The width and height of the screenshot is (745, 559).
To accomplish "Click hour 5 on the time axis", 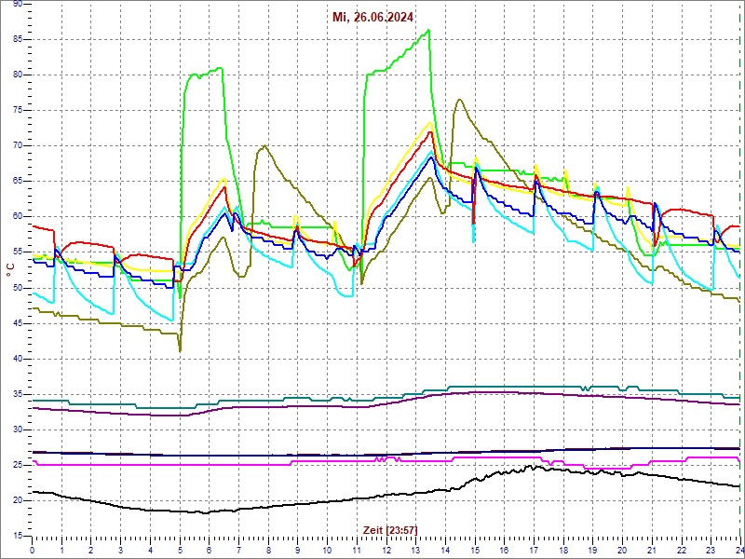I will (180, 549).
